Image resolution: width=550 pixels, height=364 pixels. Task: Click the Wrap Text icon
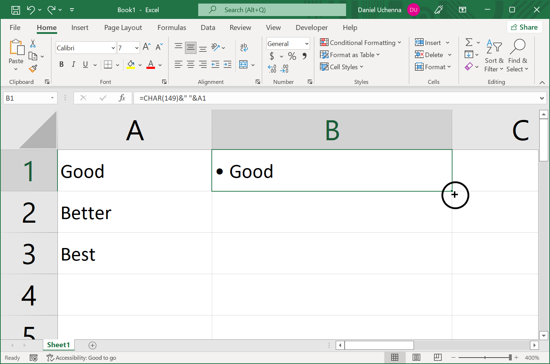[x=244, y=47]
